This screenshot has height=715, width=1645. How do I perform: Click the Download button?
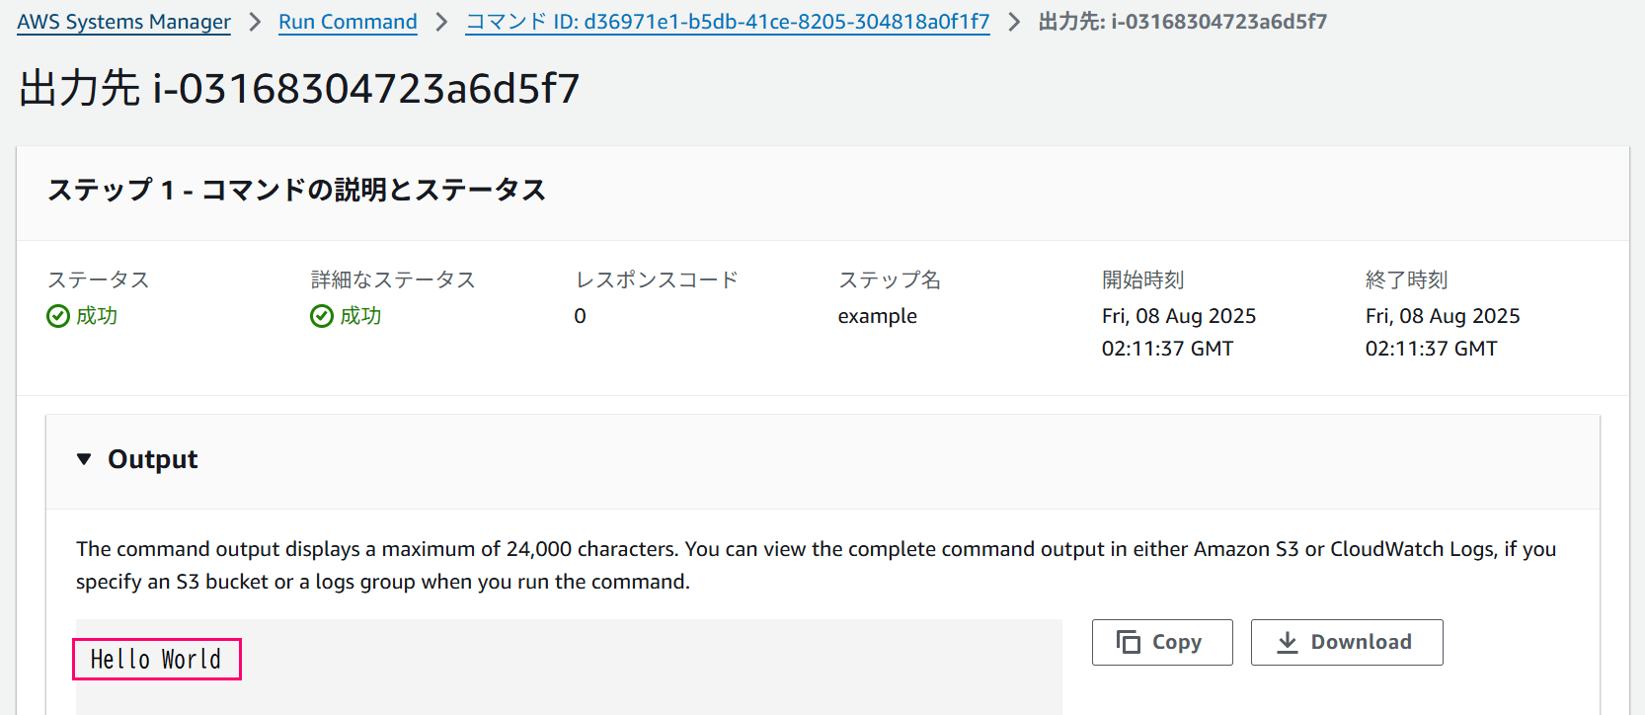coord(1347,642)
